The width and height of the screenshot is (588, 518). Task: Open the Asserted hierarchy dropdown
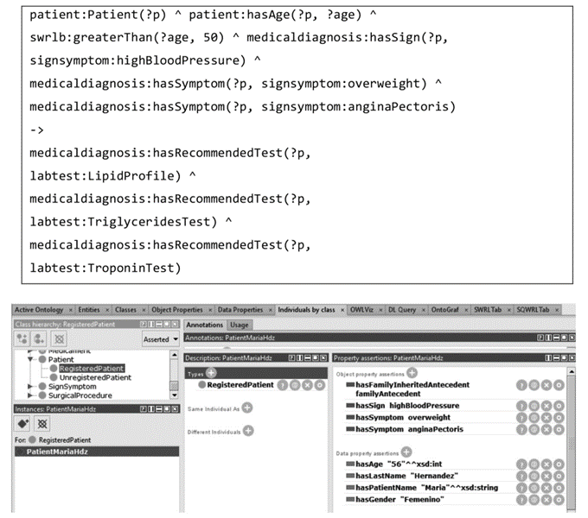[160, 339]
